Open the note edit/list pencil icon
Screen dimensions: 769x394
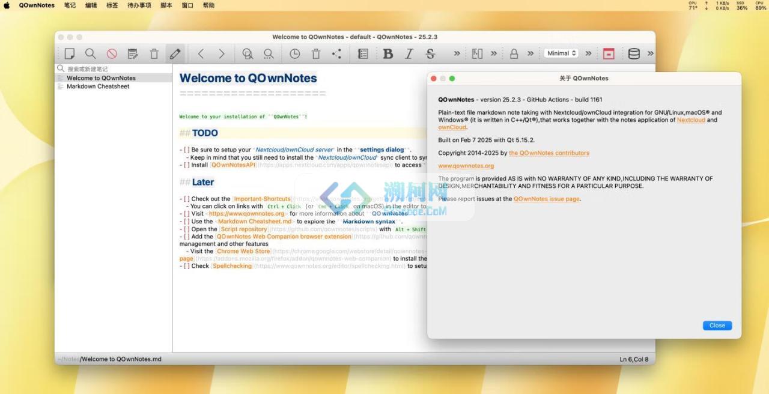point(133,53)
